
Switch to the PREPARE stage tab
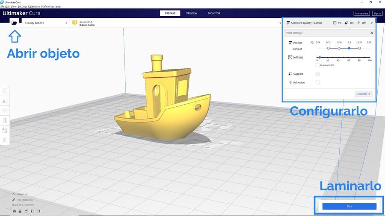coord(170,13)
